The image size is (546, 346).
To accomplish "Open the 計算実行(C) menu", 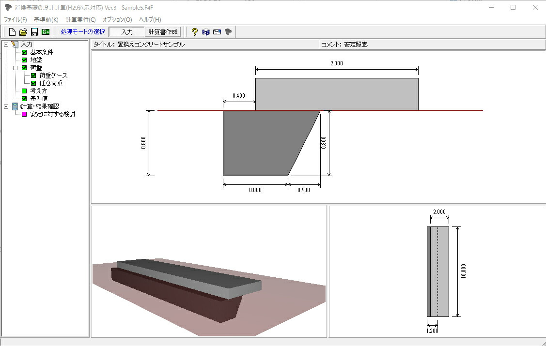I will click(81, 20).
